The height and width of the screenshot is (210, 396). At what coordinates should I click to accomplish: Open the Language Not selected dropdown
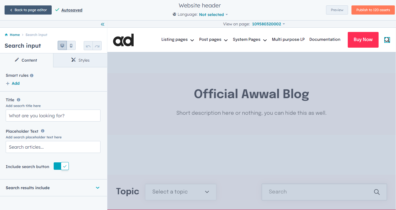coord(213,15)
